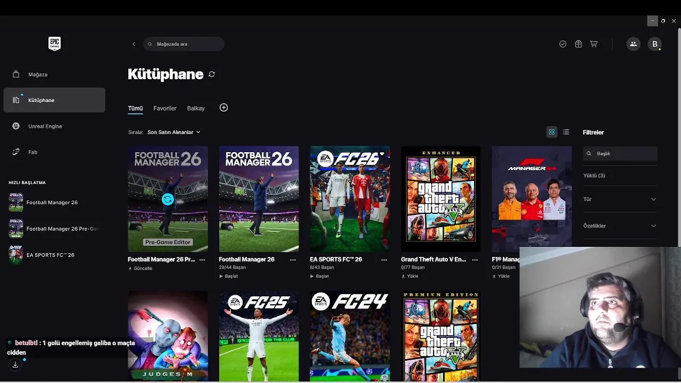The height and width of the screenshot is (383, 681).
Task: Open FC24 cover art
Action: 350,336
